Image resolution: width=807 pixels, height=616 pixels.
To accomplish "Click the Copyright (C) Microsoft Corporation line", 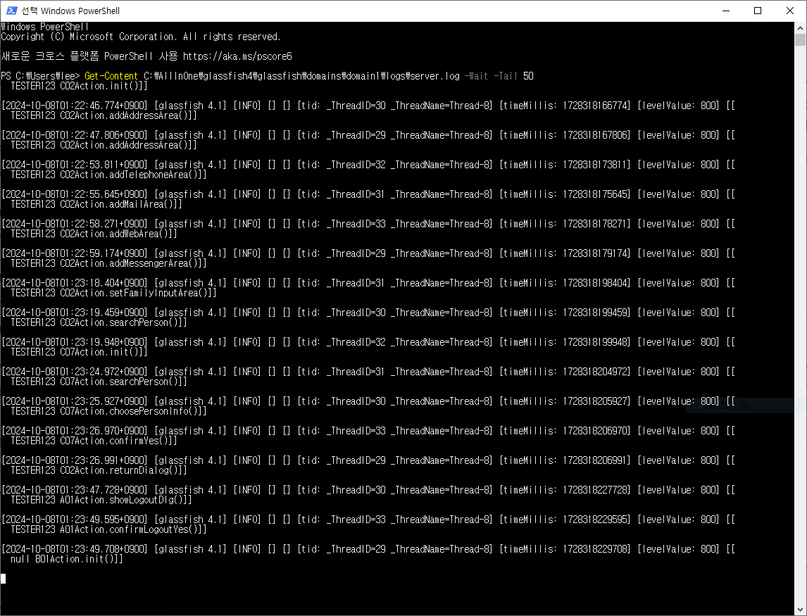I will (x=141, y=37).
